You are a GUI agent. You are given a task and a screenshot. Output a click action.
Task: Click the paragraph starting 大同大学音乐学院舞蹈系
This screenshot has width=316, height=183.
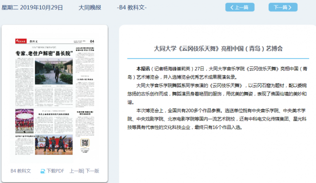pyautogui.click(x=217, y=94)
